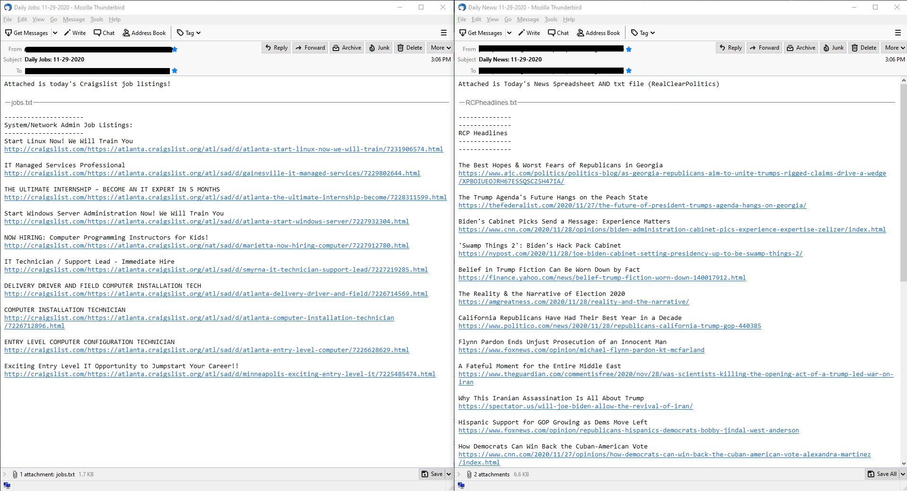Click Write in the Daily Jobs window
907x491 pixels.
[75, 33]
